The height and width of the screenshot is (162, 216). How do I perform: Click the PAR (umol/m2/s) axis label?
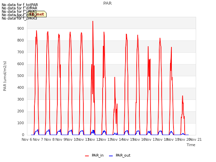(x=5, y=76)
